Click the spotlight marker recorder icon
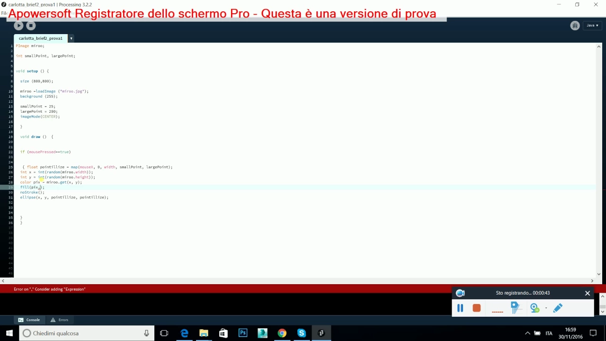The height and width of the screenshot is (341, 606). [x=516, y=308]
